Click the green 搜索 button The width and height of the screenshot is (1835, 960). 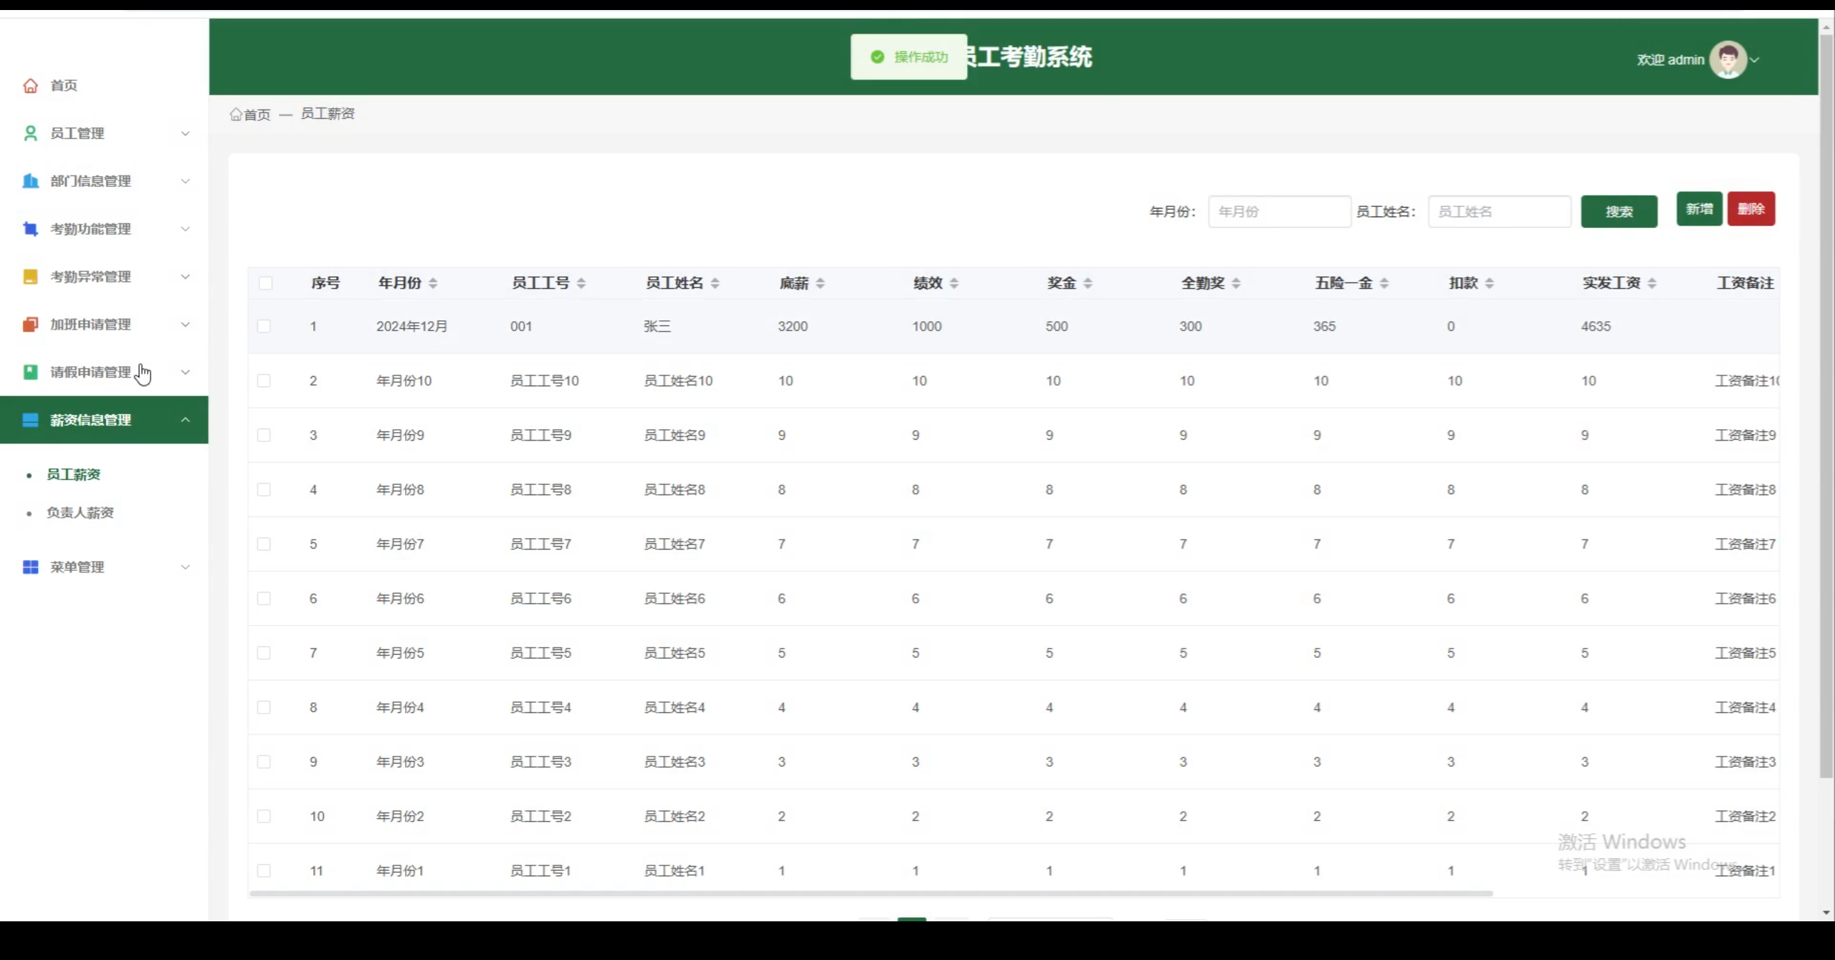1619,212
